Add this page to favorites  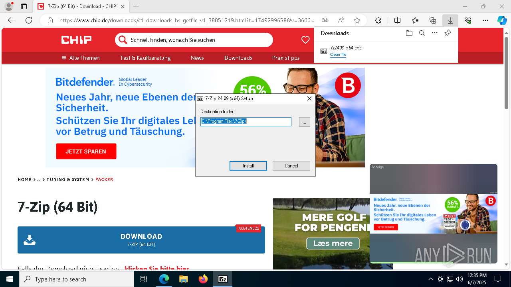357,20
